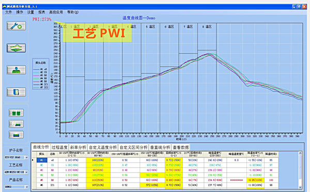Click the #7 IC2 legend entry
Screen dimensions: 310x192
click(x=41, y=87)
